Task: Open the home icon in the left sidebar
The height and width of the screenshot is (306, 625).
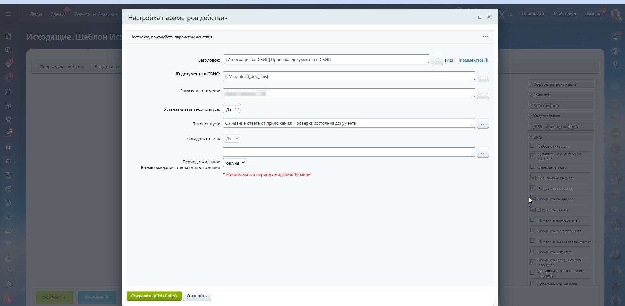Action: 8,36
